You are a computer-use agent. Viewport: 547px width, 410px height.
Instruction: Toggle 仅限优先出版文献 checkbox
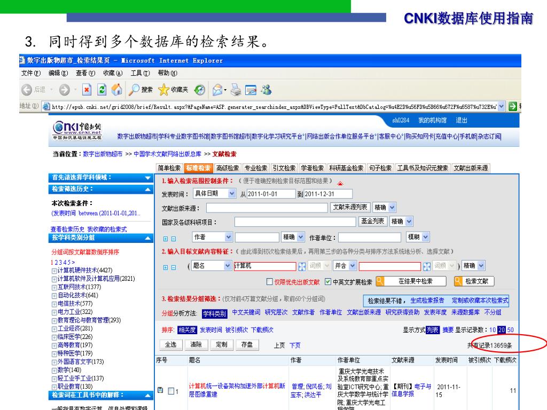point(269,281)
